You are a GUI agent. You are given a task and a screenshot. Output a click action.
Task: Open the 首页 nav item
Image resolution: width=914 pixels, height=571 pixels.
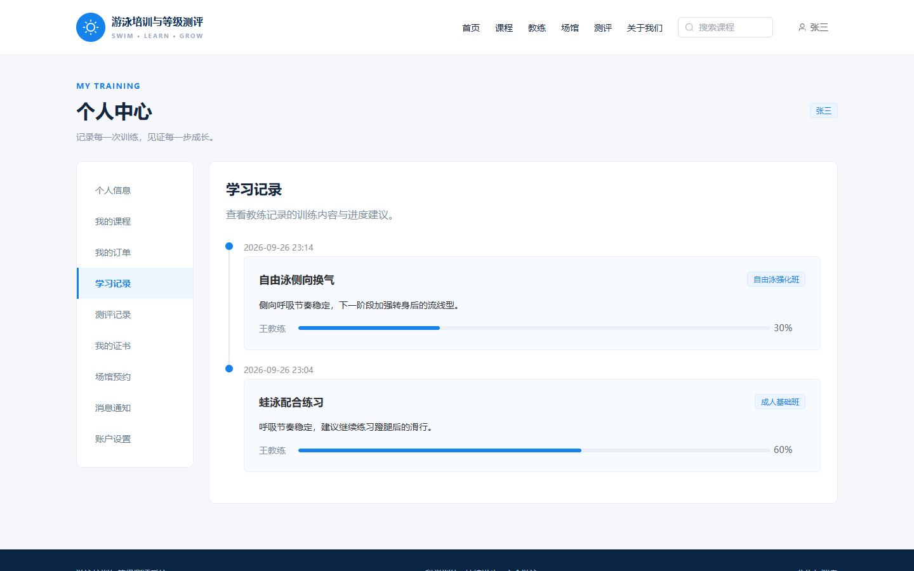point(471,28)
